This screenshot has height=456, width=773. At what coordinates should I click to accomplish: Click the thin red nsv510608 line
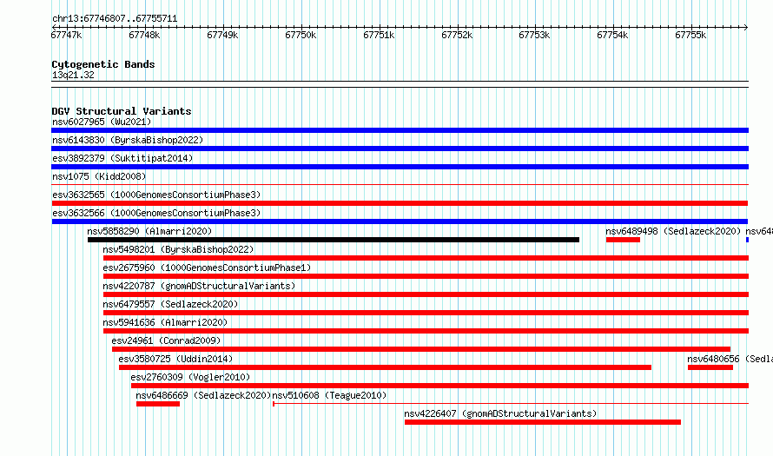tap(511, 404)
